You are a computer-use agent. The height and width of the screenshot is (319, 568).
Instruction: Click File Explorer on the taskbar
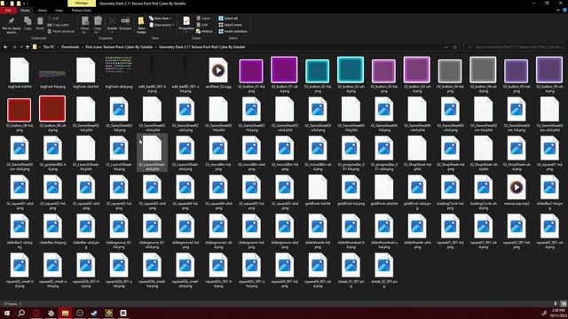click(x=65, y=313)
